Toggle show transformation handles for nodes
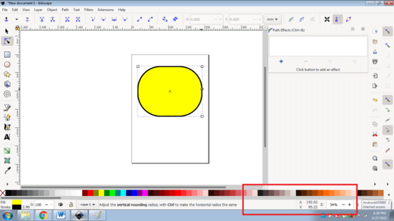This screenshot has width=394, height=221. tap(327, 19)
